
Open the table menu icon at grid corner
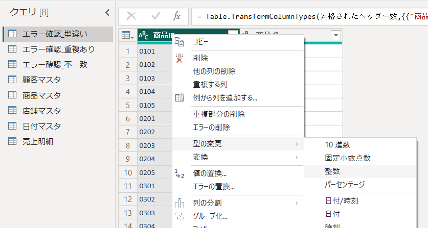[x=128, y=35]
